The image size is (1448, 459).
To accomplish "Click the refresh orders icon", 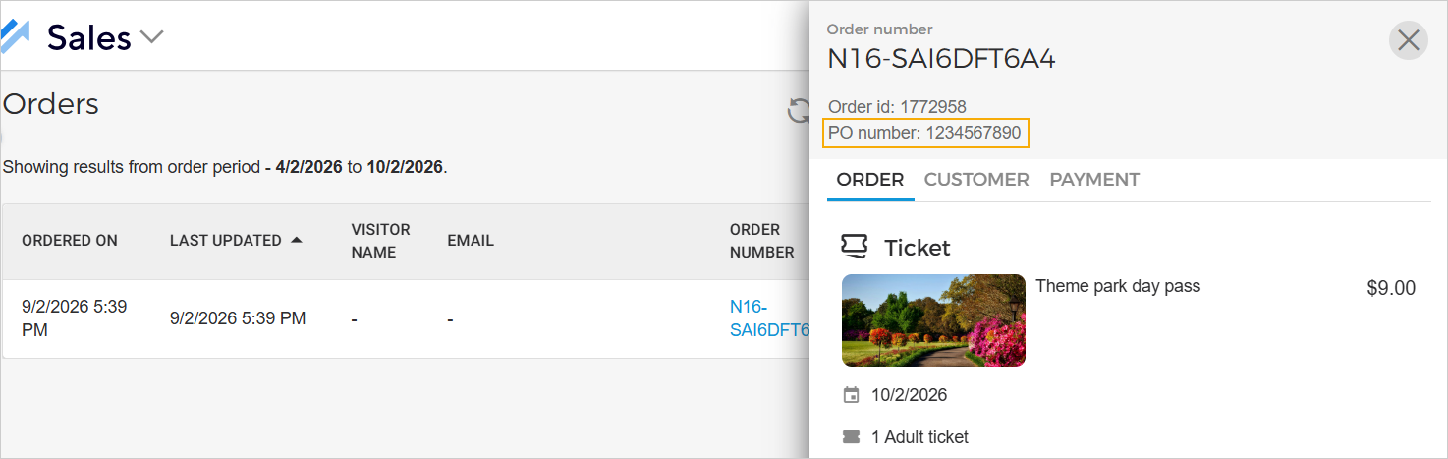I will pos(800,111).
